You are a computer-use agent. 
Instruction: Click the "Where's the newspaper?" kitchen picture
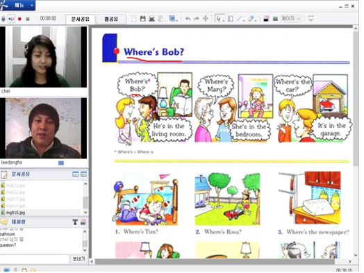click(x=310, y=198)
